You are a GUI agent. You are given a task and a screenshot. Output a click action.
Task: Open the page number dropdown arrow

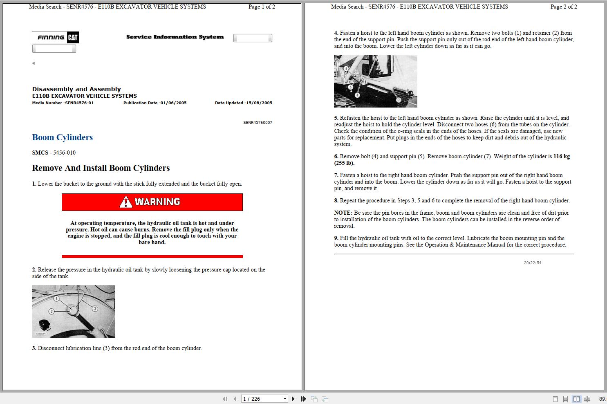285,399
